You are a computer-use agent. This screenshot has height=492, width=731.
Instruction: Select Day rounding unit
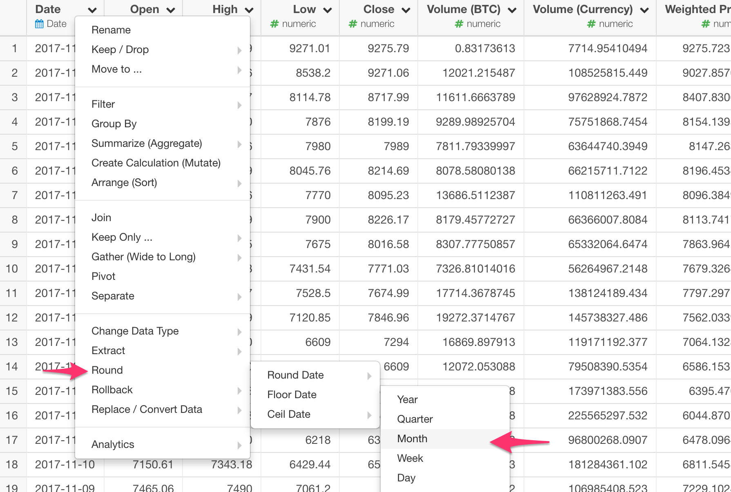pos(445,478)
